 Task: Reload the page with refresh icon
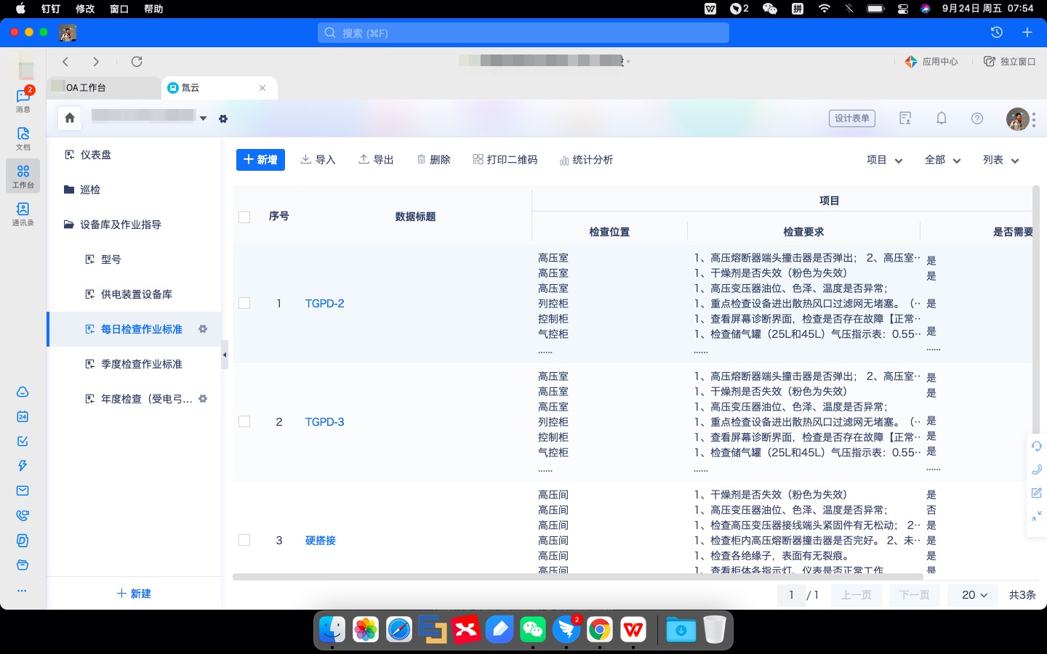(137, 62)
